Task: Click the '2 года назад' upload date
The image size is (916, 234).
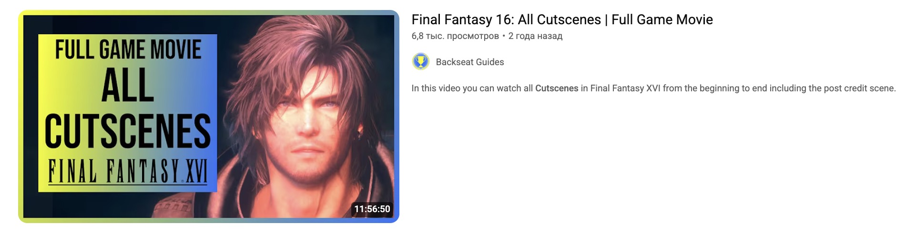Action: pyautogui.click(x=535, y=36)
